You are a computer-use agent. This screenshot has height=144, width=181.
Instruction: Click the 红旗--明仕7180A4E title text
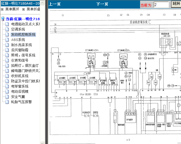pos(20,3)
